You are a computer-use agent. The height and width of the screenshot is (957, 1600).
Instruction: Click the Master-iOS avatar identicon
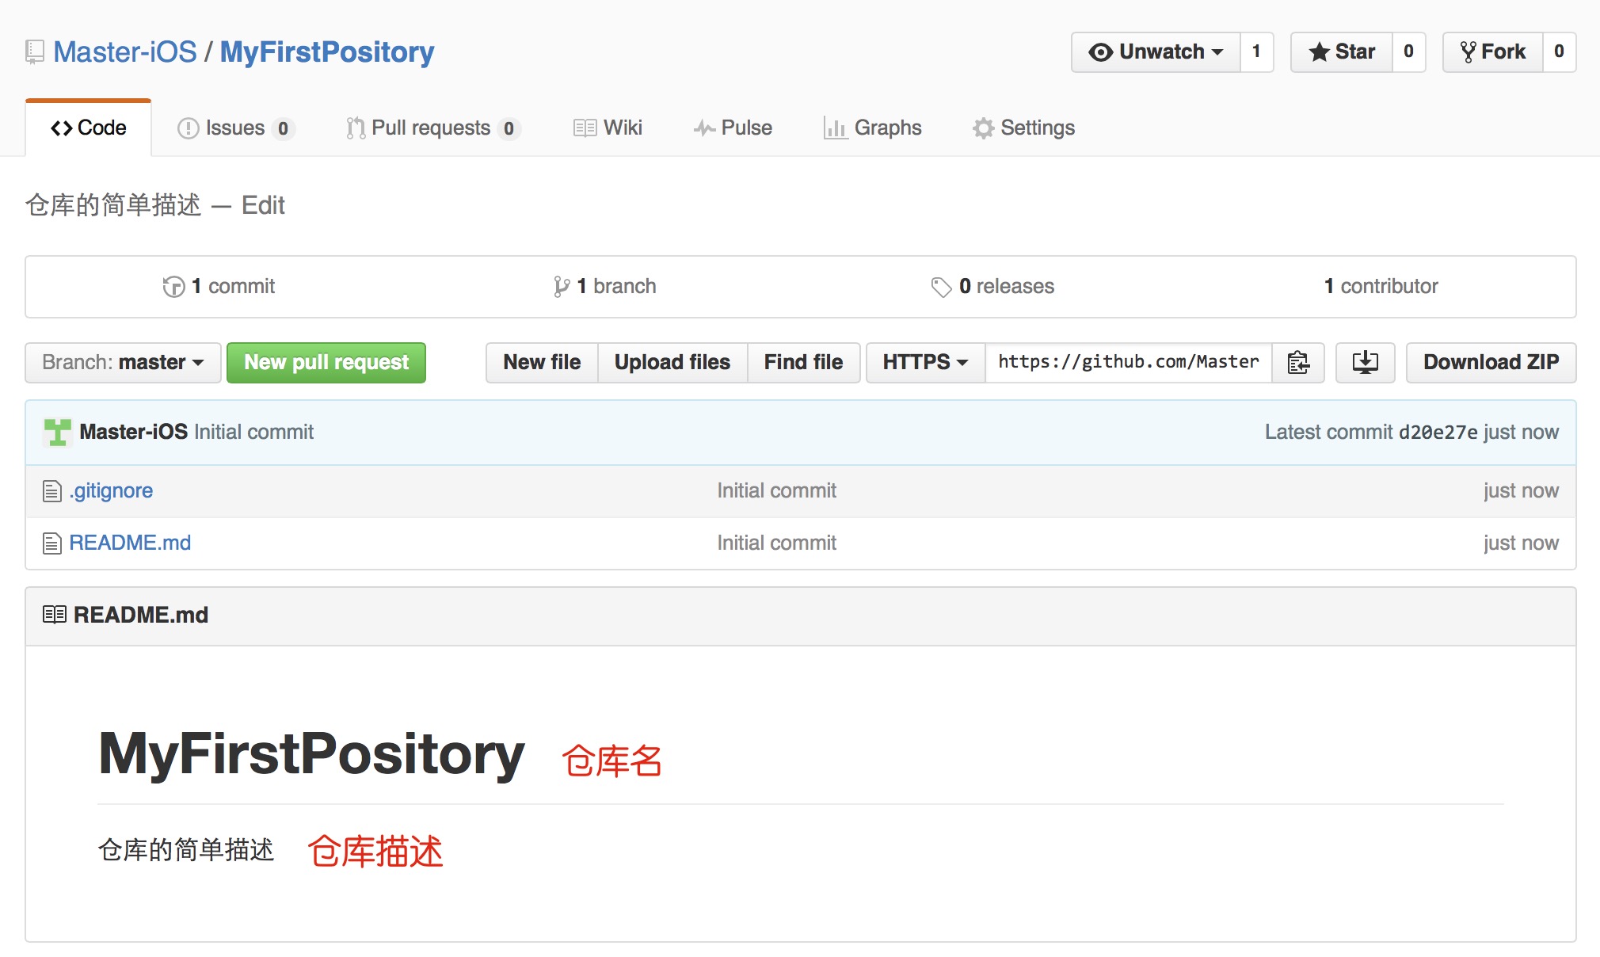coord(58,433)
